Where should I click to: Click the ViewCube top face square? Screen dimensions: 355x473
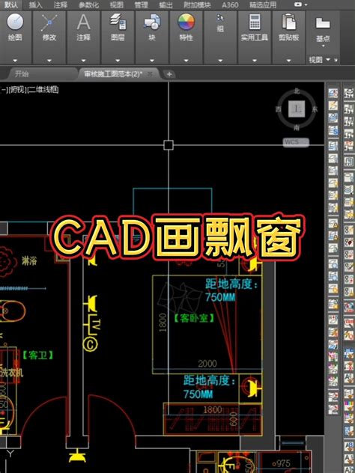297,109
